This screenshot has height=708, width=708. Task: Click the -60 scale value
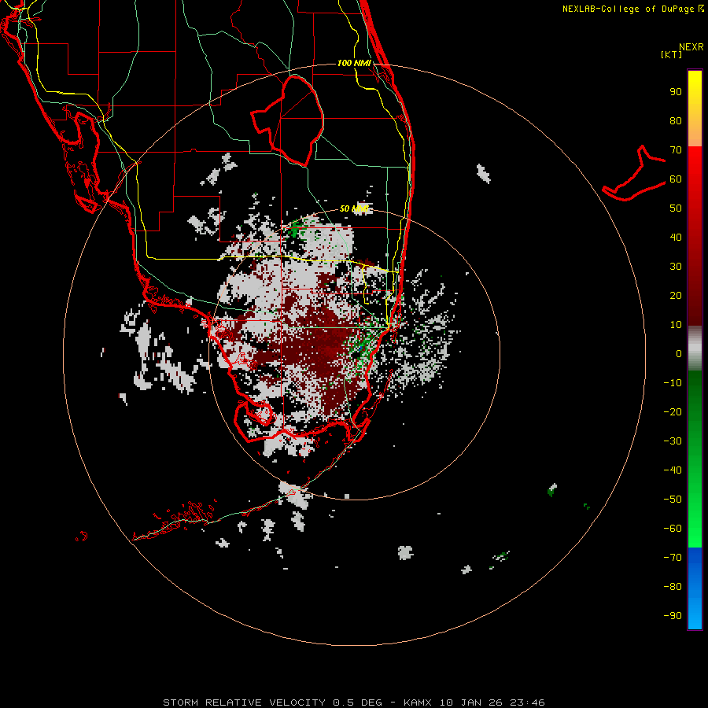click(x=673, y=529)
